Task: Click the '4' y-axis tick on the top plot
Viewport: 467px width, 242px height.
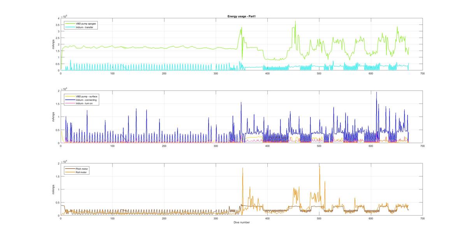Action: pyautogui.click(x=58, y=18)
